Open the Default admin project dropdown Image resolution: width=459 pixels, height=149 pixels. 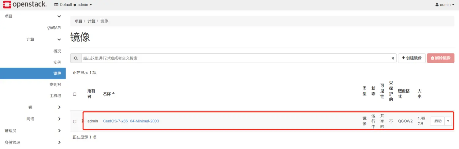73,5
